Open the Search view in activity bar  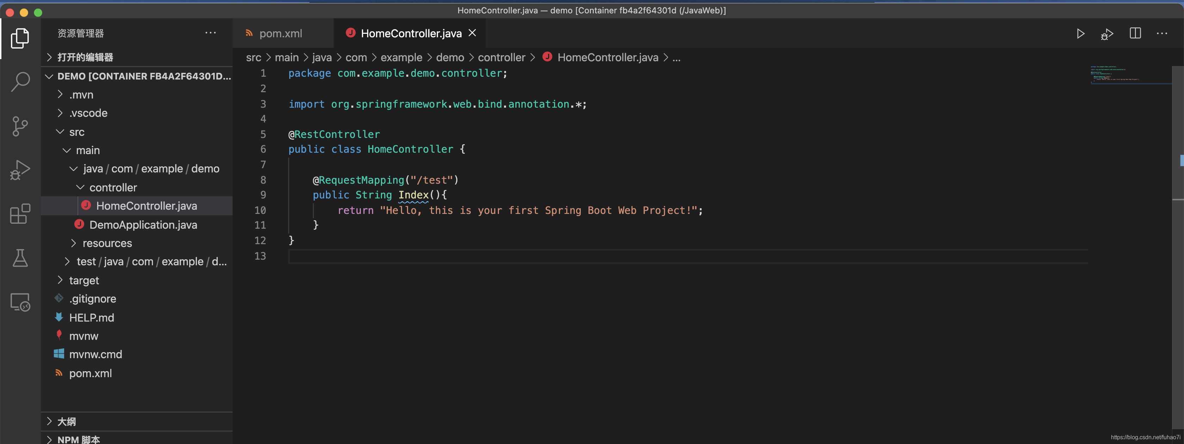pos(20,82)
